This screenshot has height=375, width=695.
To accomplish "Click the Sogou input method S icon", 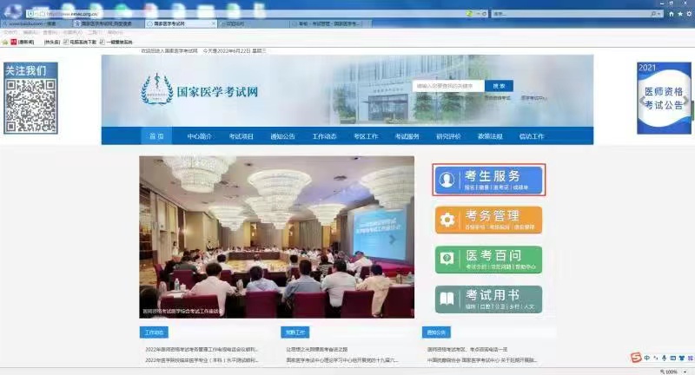I will tap(636, 358).
